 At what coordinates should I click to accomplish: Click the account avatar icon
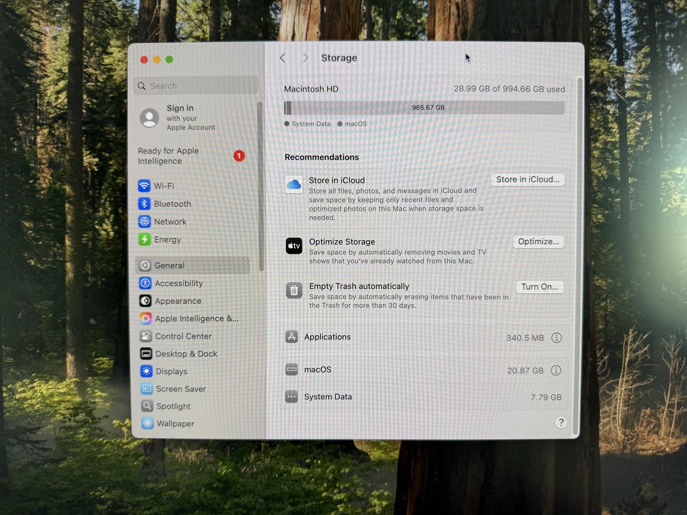click(x=149, y=118)
